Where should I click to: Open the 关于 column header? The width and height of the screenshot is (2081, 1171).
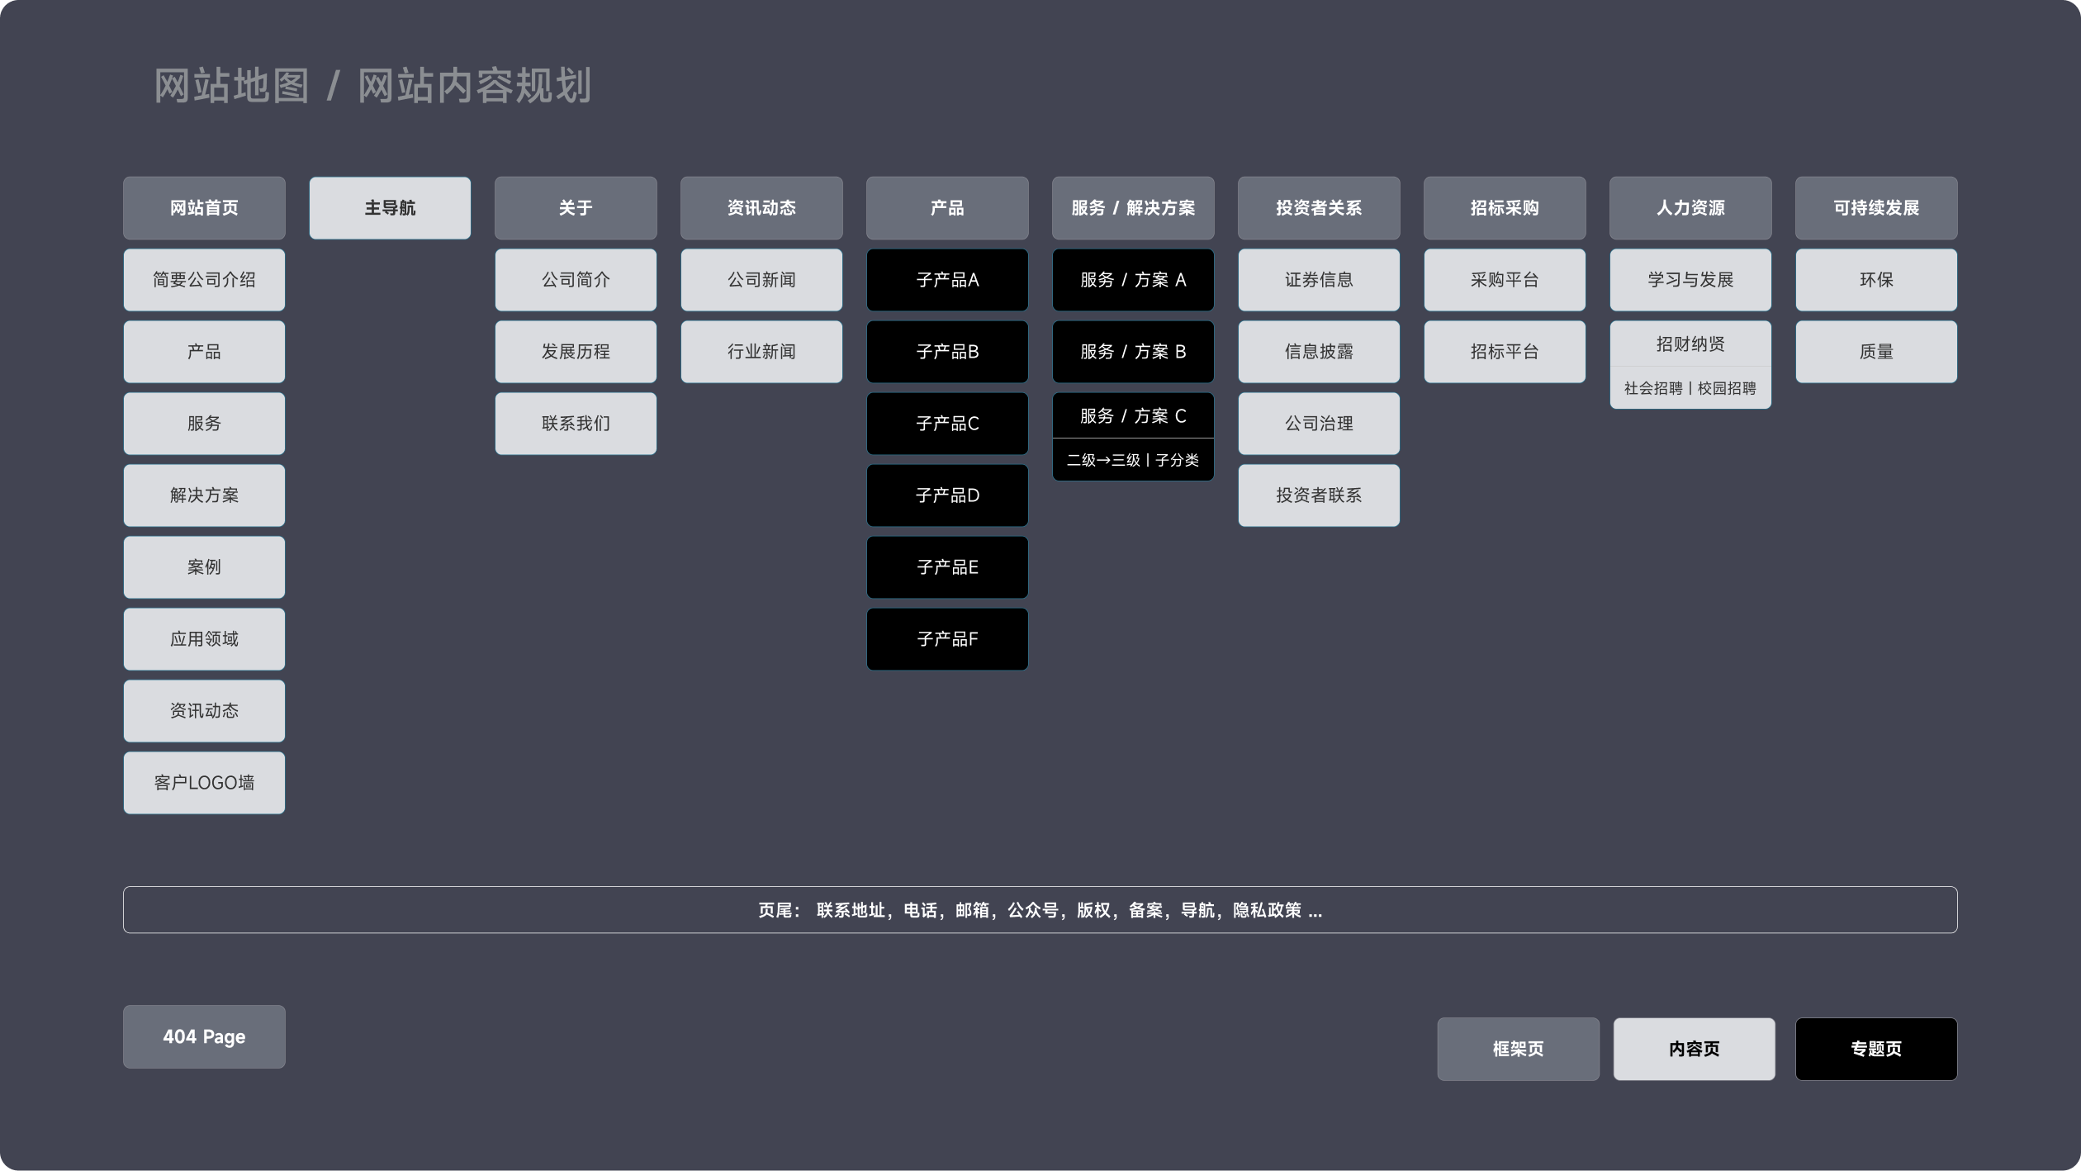click(576, 208)
